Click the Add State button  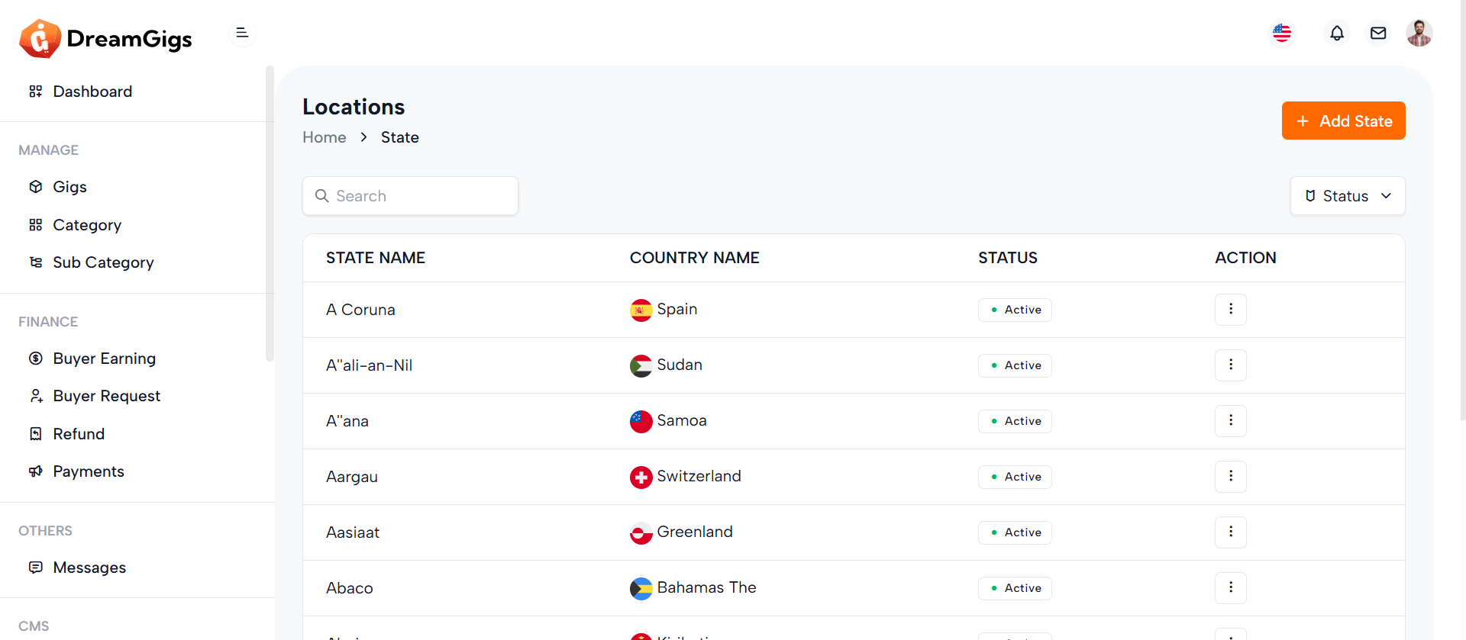[1343, 121]
